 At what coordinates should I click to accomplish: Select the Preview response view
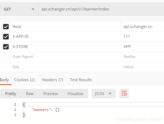tap(51, 93)
